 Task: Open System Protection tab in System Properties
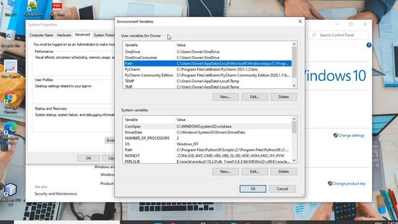tap(103, 35)
